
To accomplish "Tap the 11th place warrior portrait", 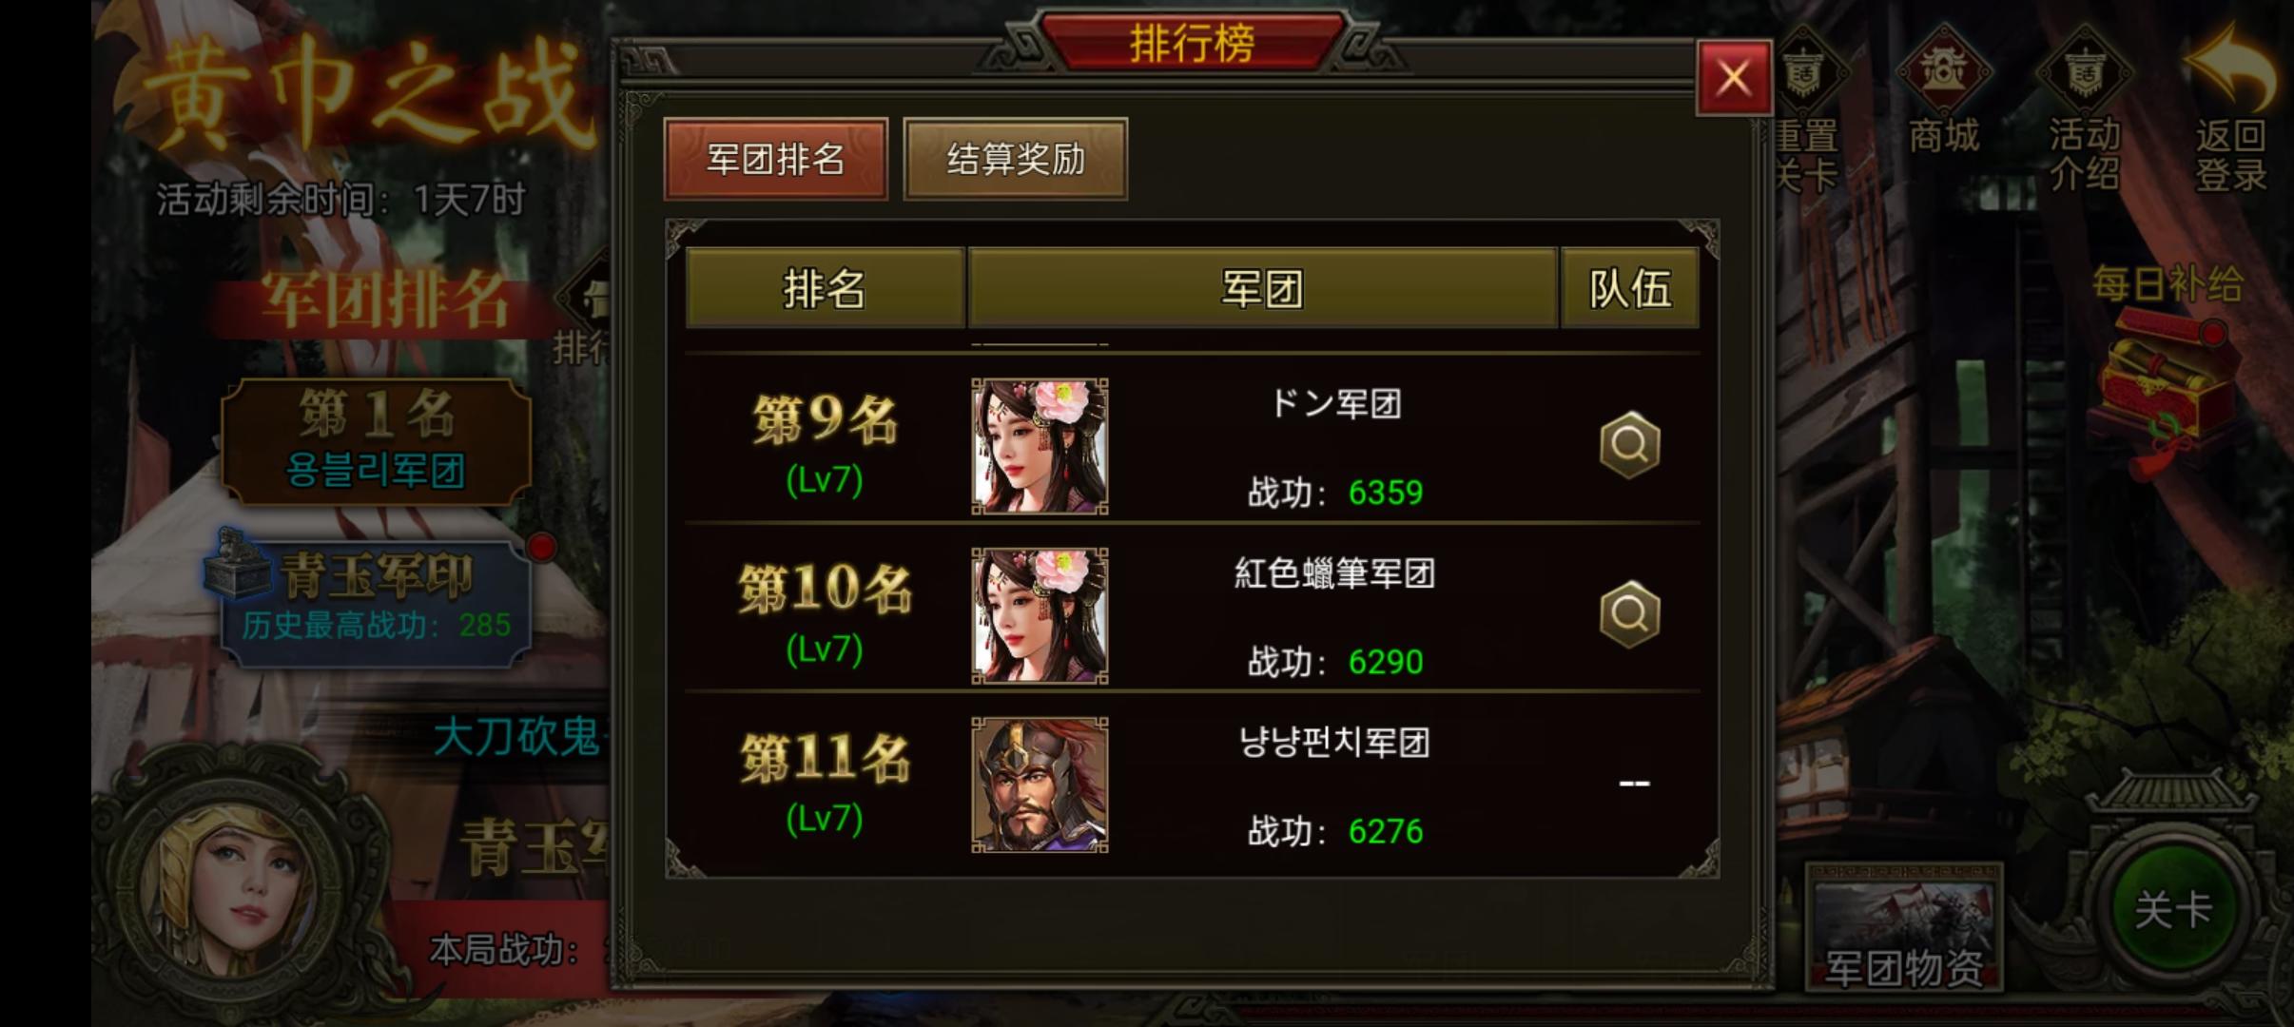I will coord(1040,785).
